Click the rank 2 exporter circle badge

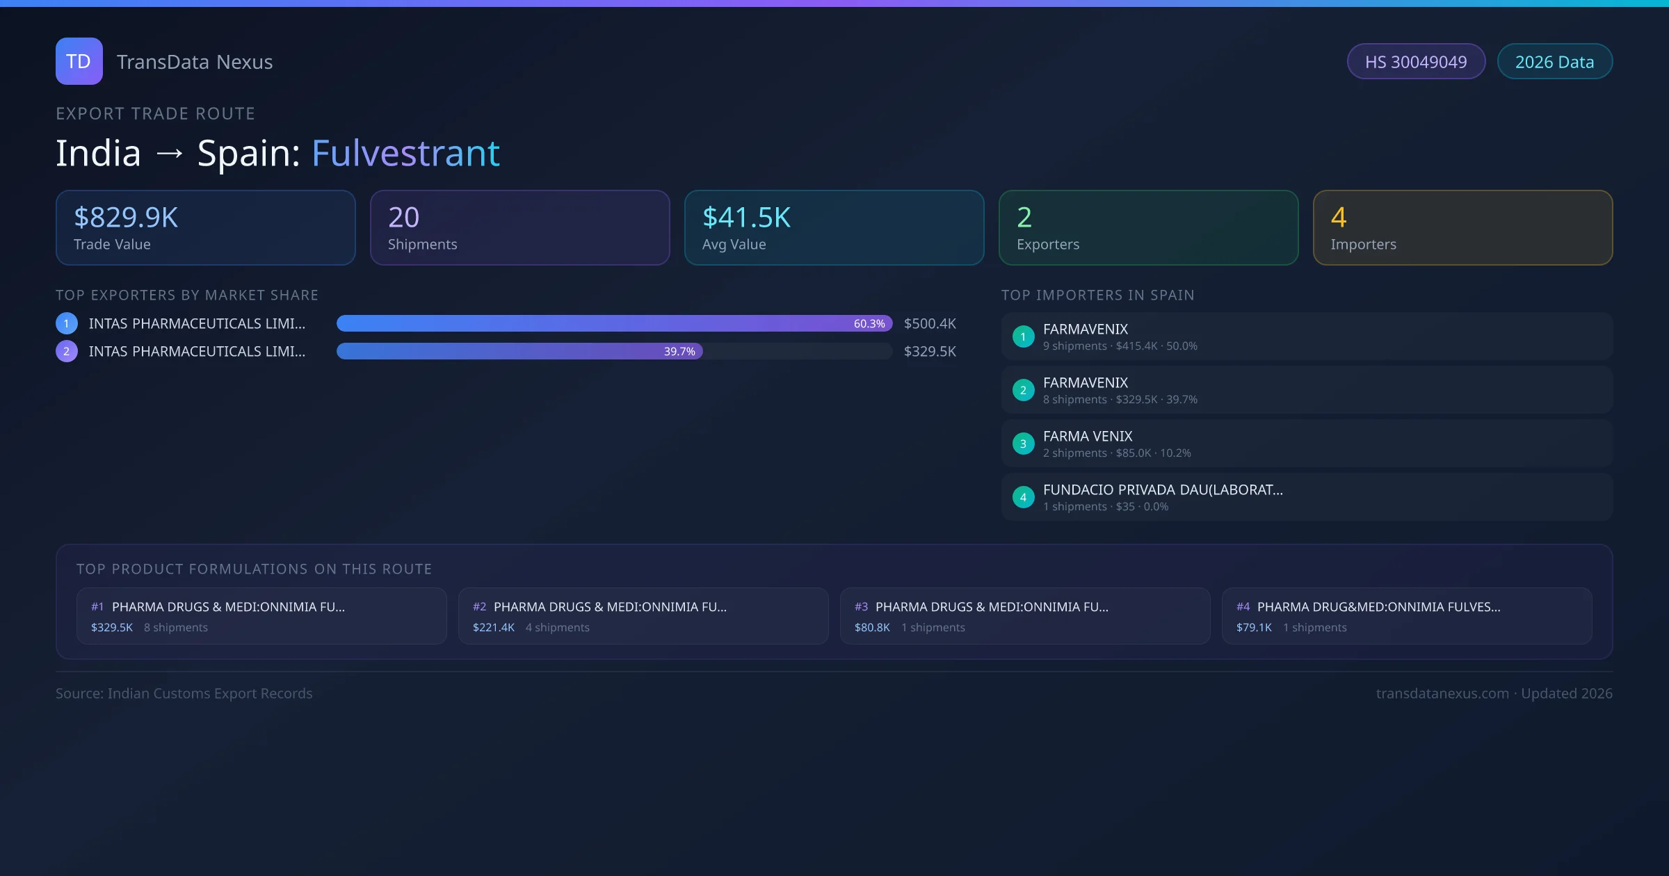tap(67, 351)
